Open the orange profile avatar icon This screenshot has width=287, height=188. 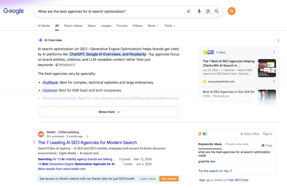(x=232, y=11)
